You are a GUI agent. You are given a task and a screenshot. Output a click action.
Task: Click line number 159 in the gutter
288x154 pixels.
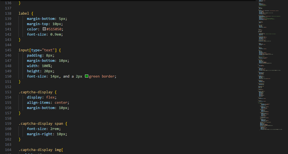(8, 124)
